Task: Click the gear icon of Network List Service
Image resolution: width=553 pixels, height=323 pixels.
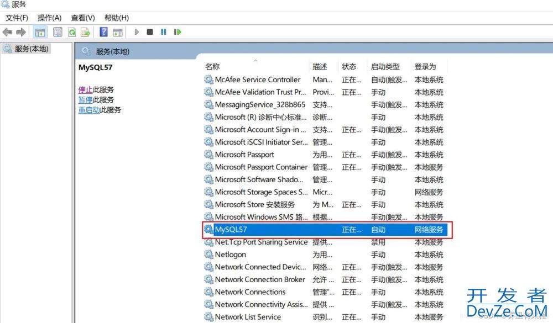Action: pos(208,317)
